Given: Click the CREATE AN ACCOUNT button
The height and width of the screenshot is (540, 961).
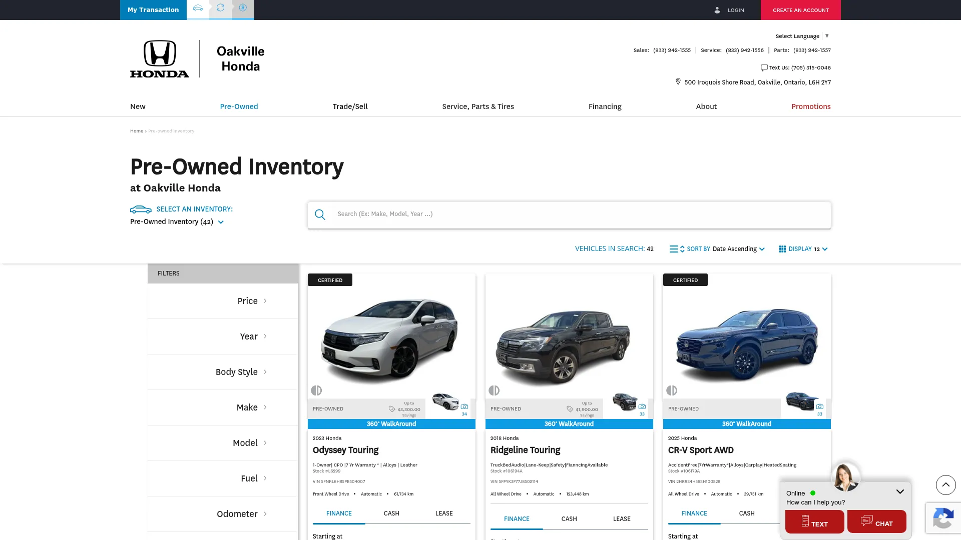Looking at the screenshot, I should tap(801, 10).
